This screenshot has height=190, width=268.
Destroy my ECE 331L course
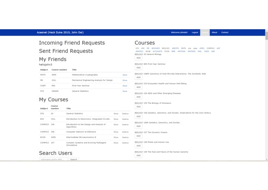point(125,119)
